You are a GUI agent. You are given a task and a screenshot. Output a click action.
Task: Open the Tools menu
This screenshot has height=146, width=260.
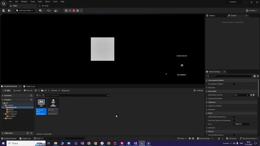pos(32,2)
